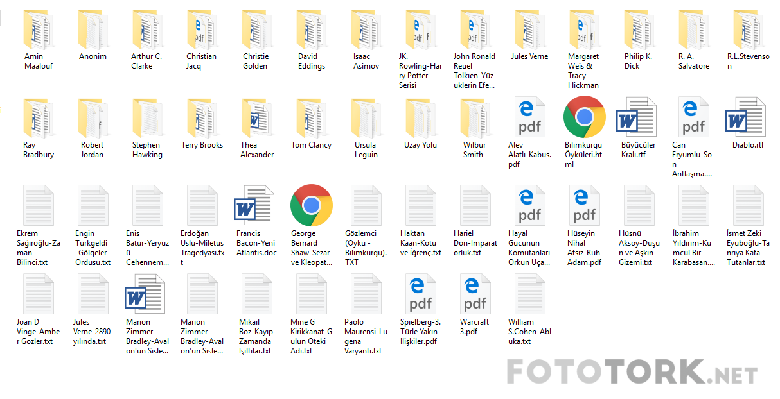This screenshot has height=399, width=780.
Task: Click the Hüsnü Aksoy-Düşün ve Aşkın Gizemi.txt name
Action: click(x=639, y=248)
